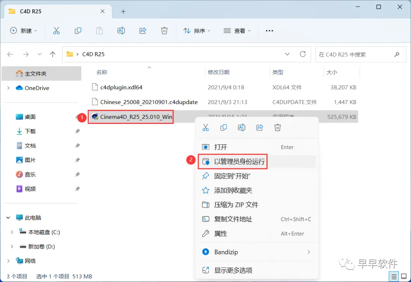Switch to large thumbnails view icon

tap(404, 276)
